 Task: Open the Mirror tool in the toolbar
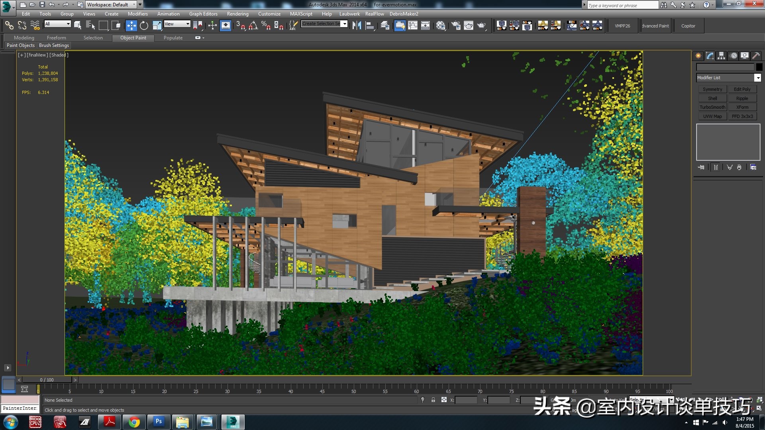(x=357, y=26)
